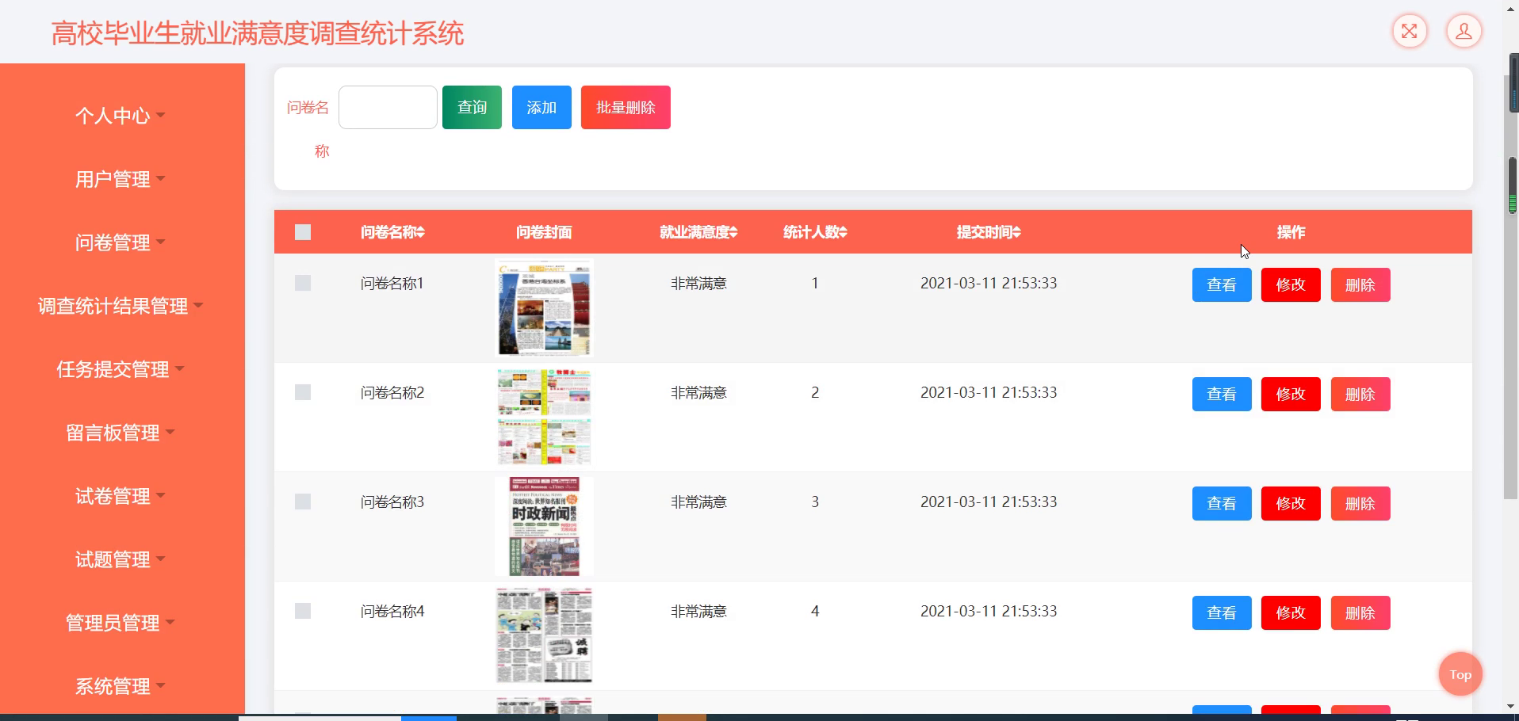Image resolution: width=1519 pixels, height=721 pixels.
Task: Click 非常满意 in the 问卷名称1 row
Action: [698, 283]
